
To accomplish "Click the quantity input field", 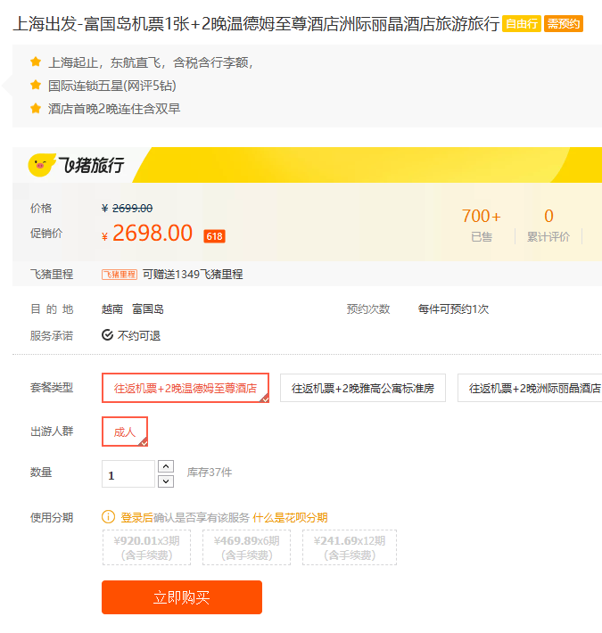I will click(x=128, y=474).
